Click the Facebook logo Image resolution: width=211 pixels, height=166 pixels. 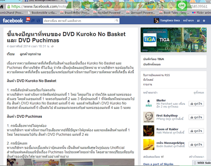13,20
